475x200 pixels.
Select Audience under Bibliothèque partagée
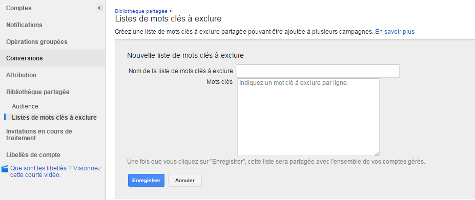tap(25, 106)
